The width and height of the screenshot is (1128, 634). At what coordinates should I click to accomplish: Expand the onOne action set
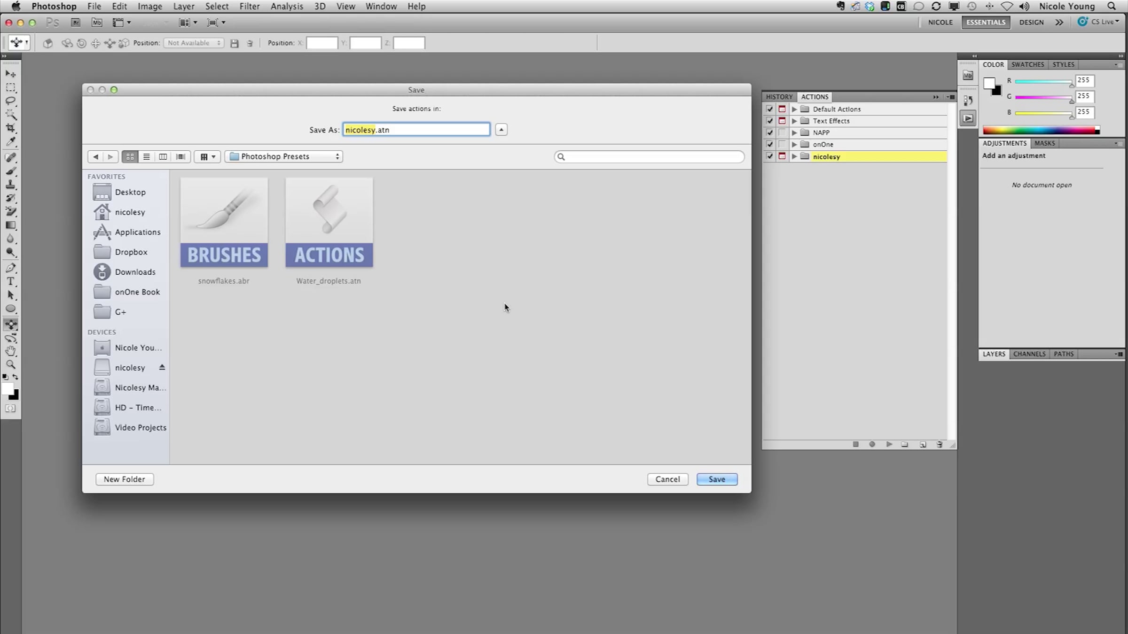point(794,144)
